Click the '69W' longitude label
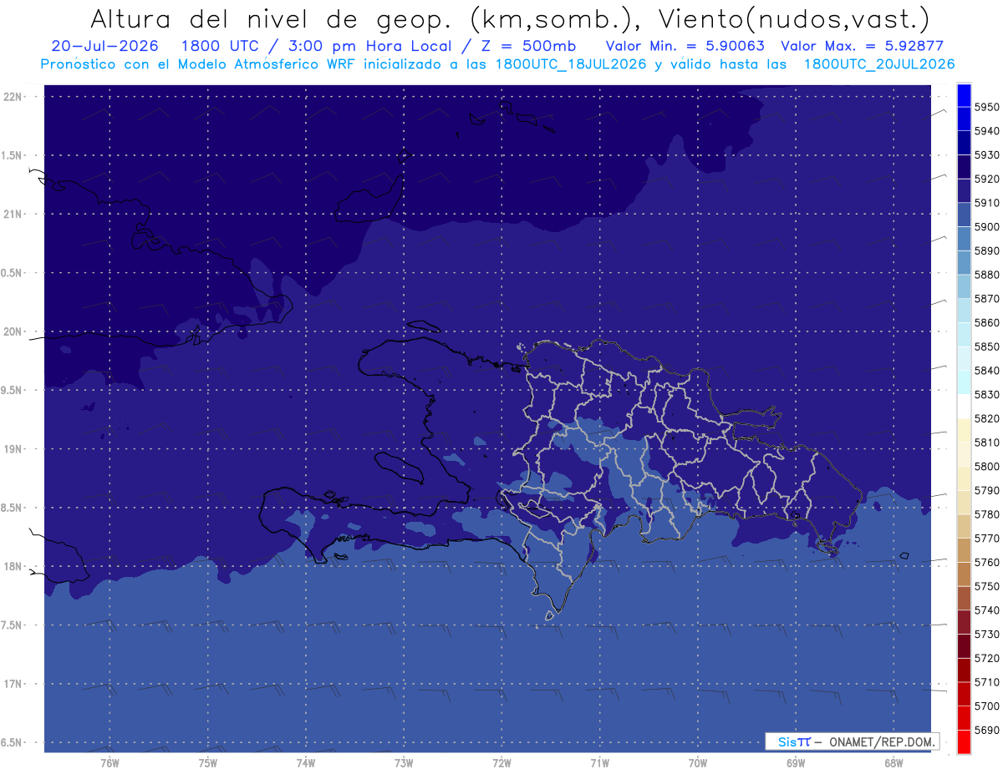This screenshot has height=774, width=1003. 795,762
